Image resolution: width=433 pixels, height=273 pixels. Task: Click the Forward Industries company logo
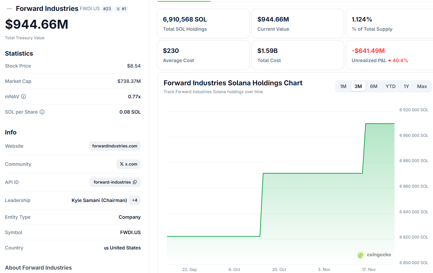9,9
